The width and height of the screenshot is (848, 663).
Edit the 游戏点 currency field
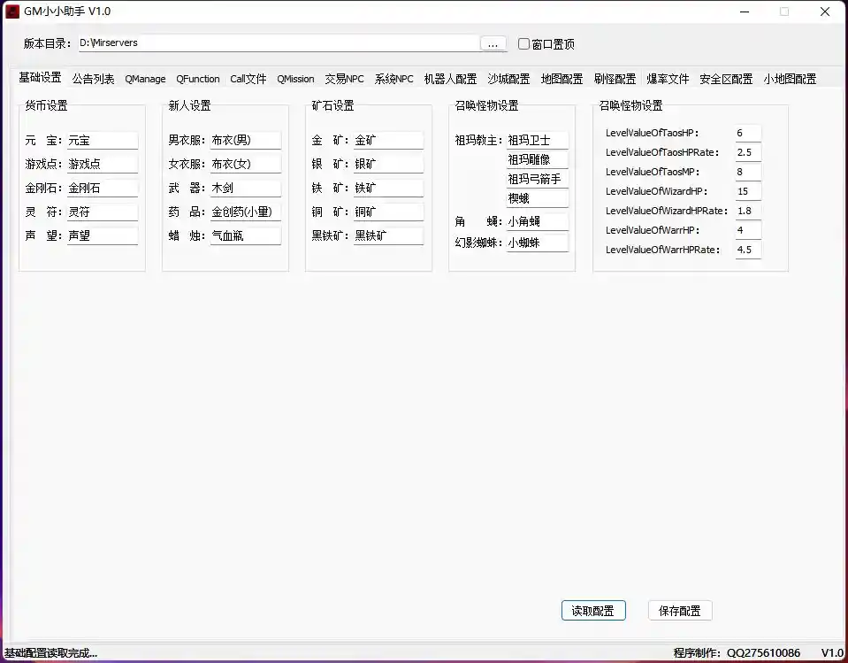103,164
